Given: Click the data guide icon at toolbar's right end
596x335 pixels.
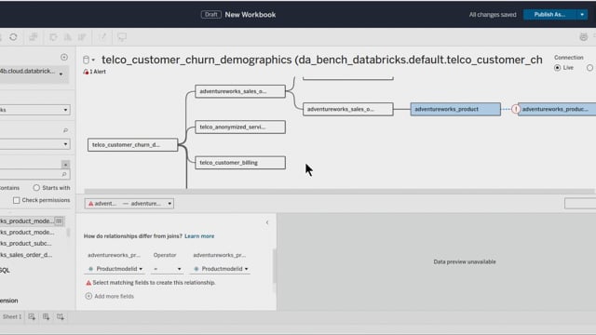Looking at the screenshot, I should [x=584, y=37].
